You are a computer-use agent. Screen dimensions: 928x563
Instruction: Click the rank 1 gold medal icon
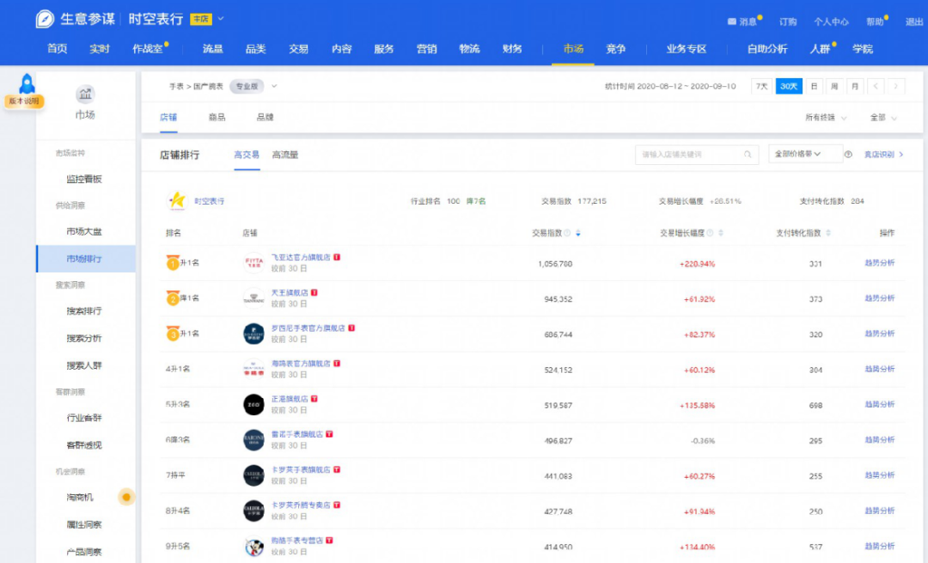coord(172,262)
